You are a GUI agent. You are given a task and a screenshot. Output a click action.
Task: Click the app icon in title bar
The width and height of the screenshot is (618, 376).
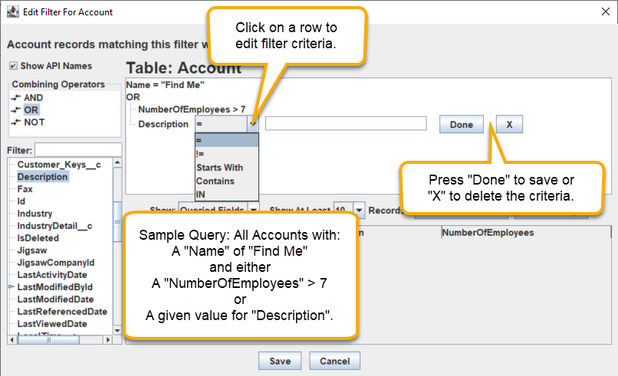point(13,11)
